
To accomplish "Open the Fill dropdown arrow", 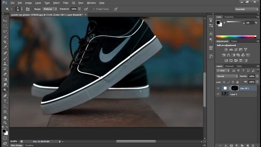I will (x=257, y=82).
